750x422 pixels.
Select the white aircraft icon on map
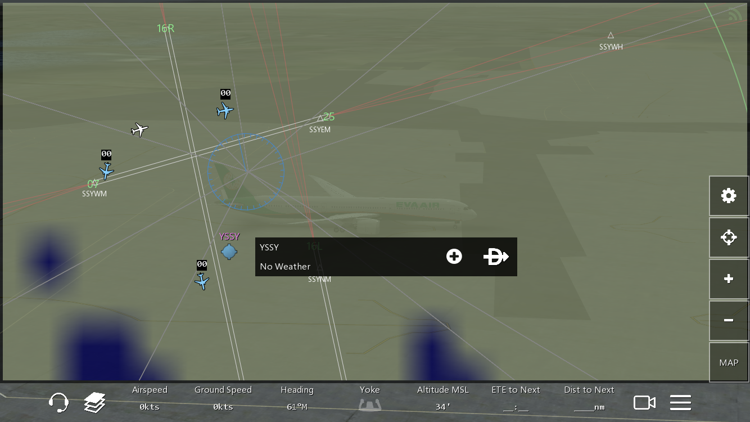[x=139, y=130]
